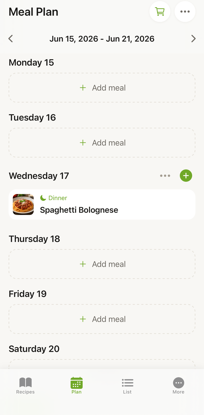This screenshot has width=204, height=415.
Task: Tap the Saturday 20 meal slot
Action: pos(102,364)
